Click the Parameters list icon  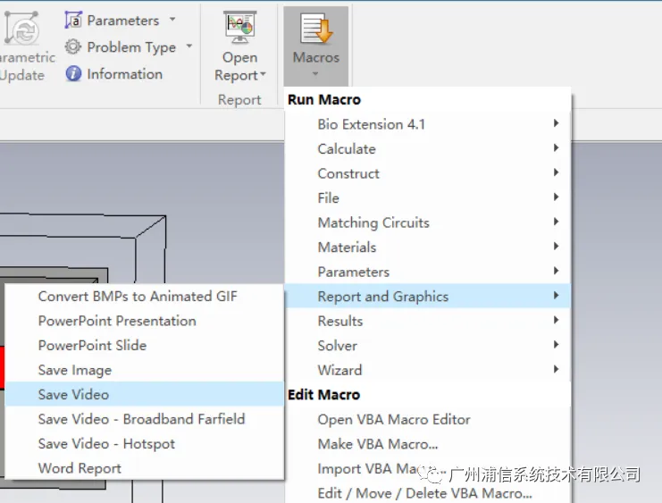coord(73,20)
